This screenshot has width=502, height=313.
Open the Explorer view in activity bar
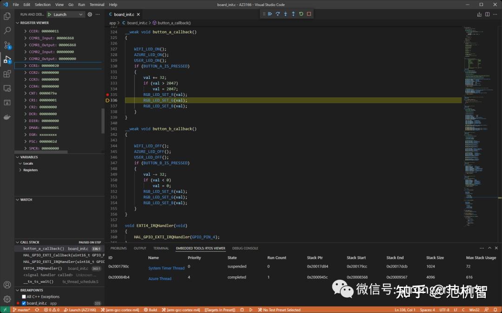7,16
